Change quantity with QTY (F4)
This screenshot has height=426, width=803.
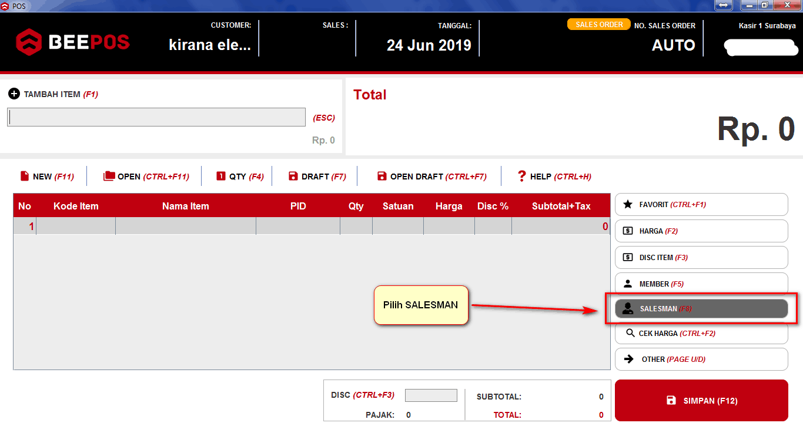(x=240, y=177)
